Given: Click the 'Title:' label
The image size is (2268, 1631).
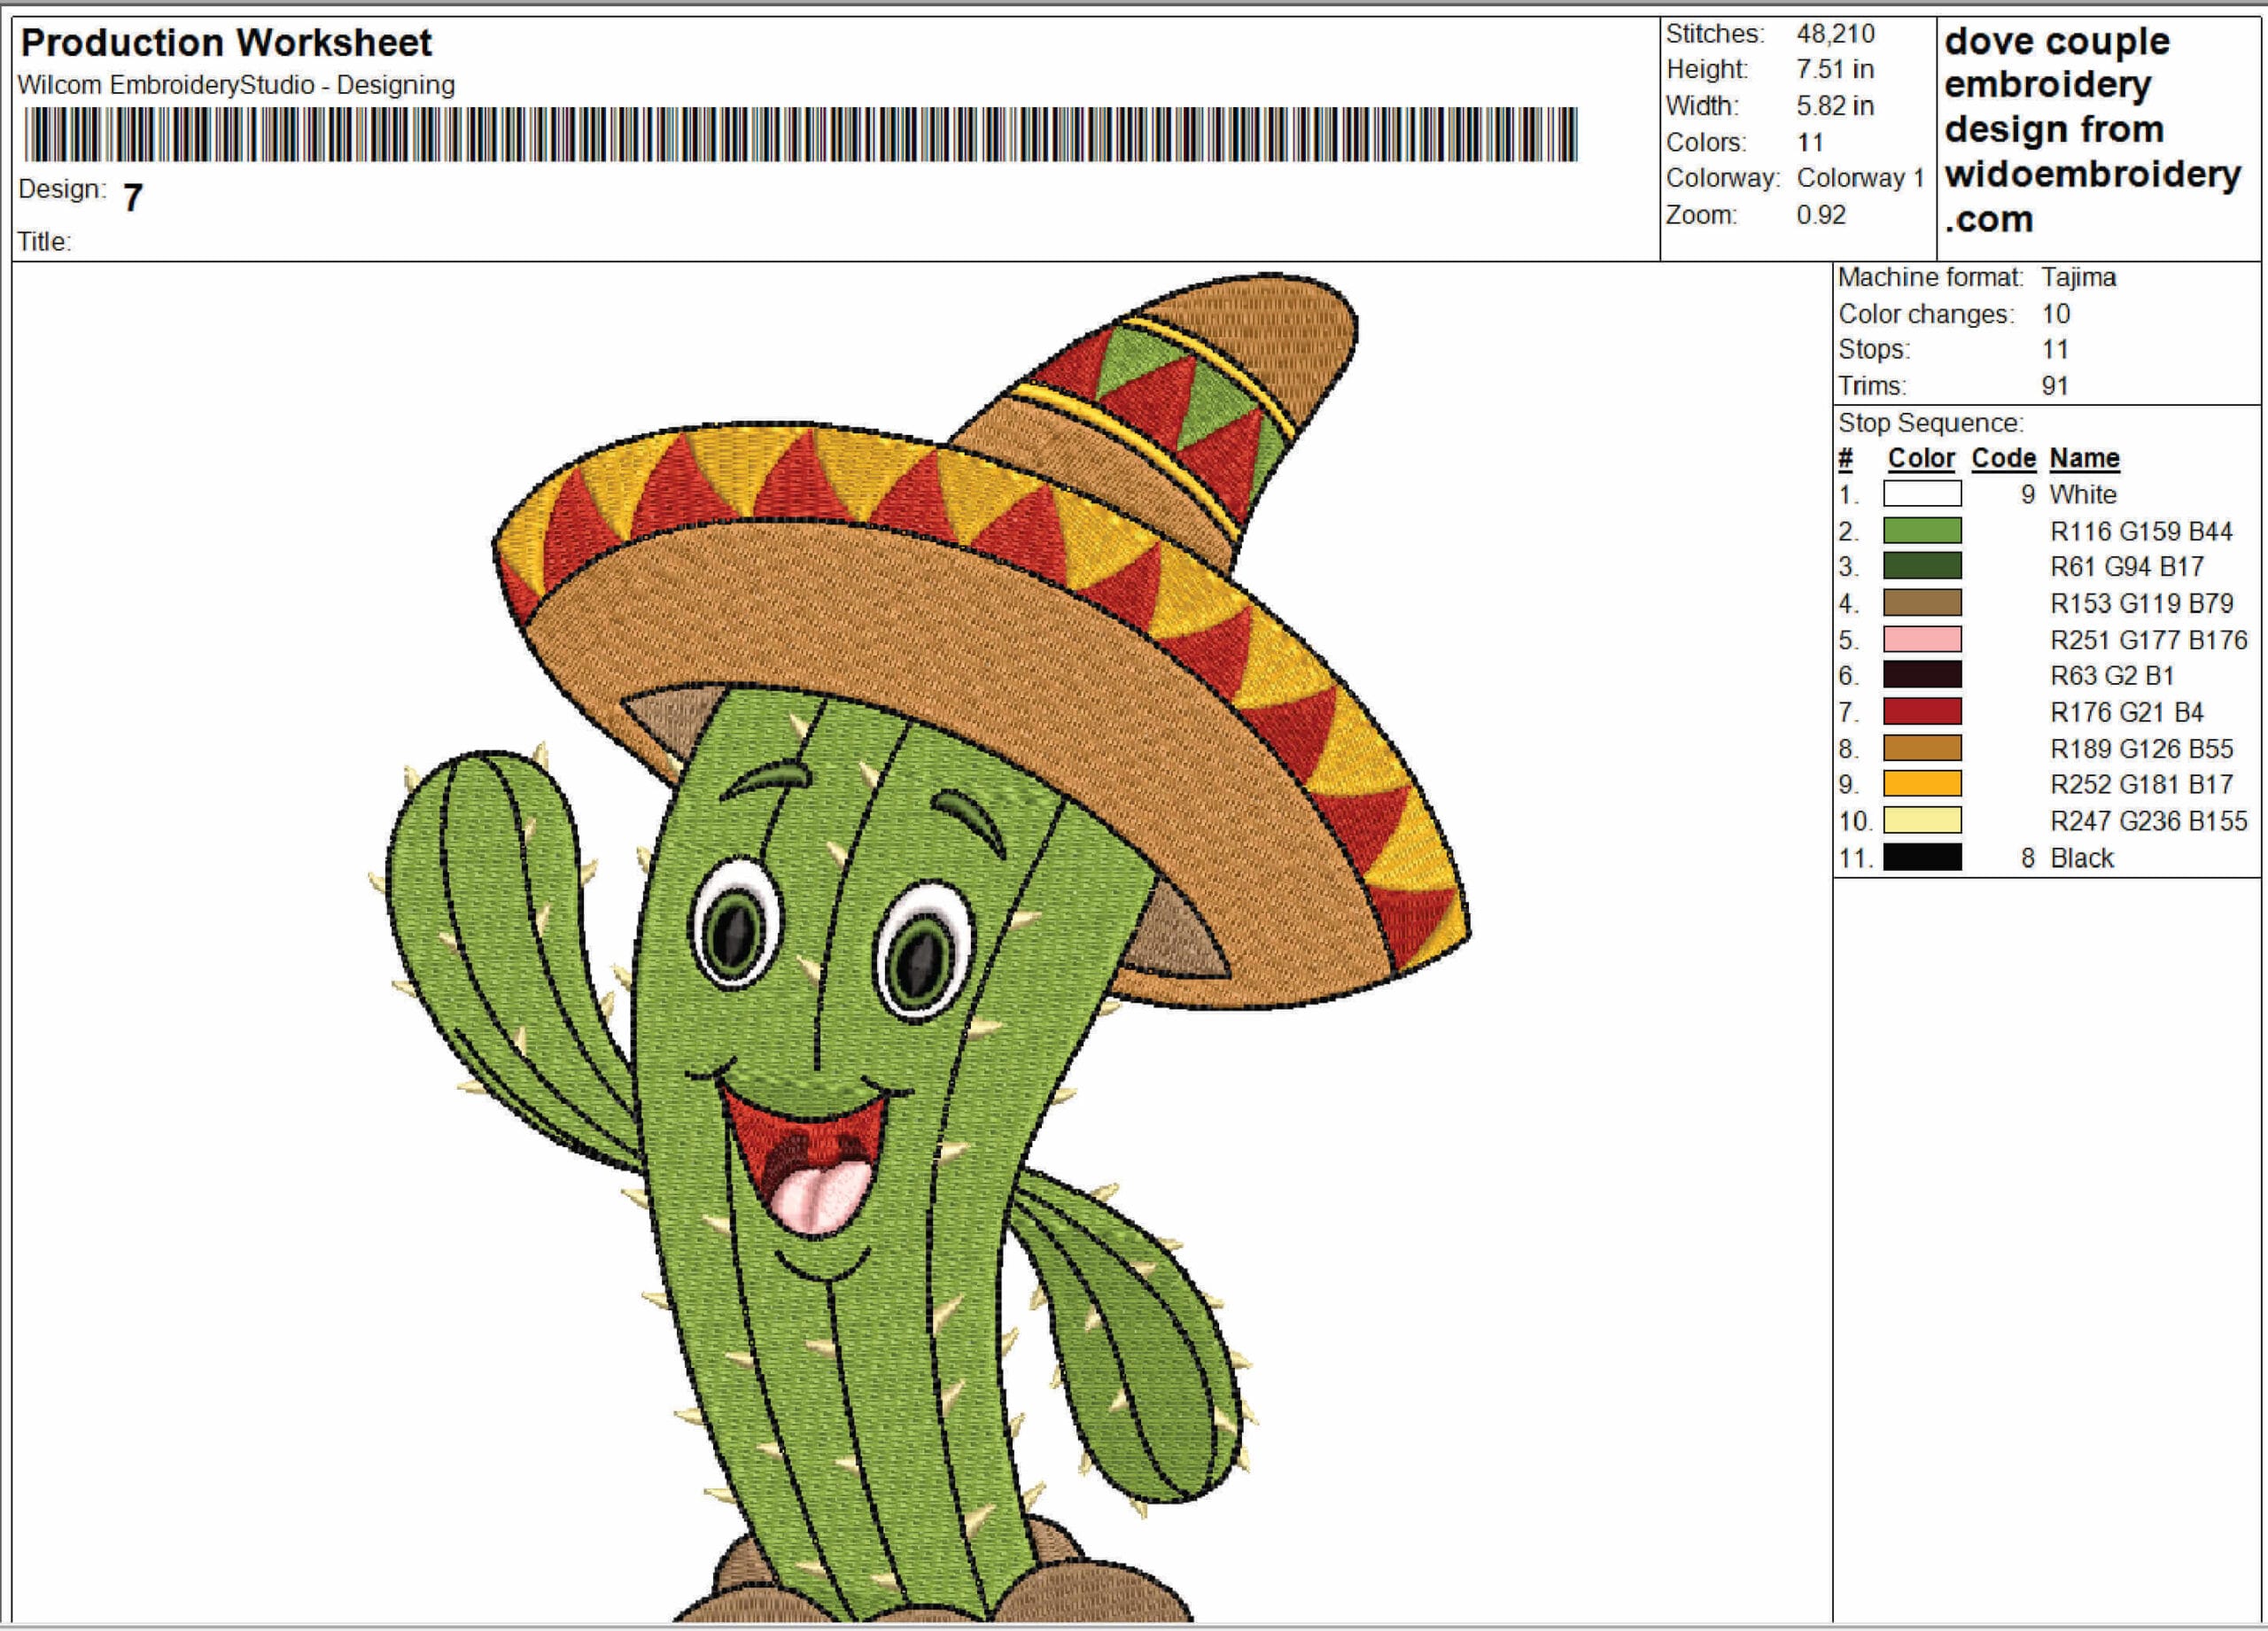Looking at the screenshot, I should point(44,241).
